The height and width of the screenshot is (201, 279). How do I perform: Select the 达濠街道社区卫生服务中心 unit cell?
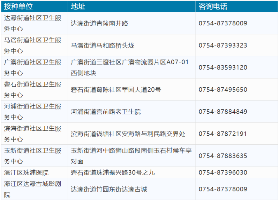(33, 23)
